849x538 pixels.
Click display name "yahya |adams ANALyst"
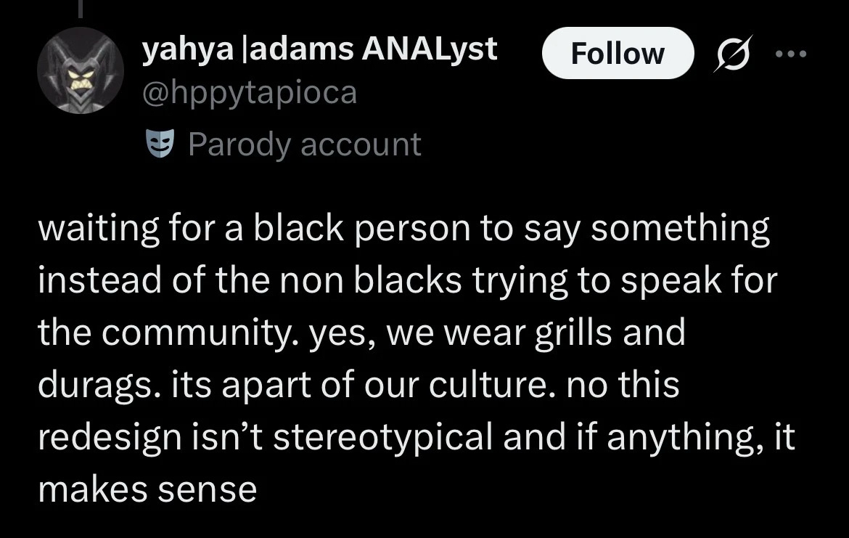319,49
